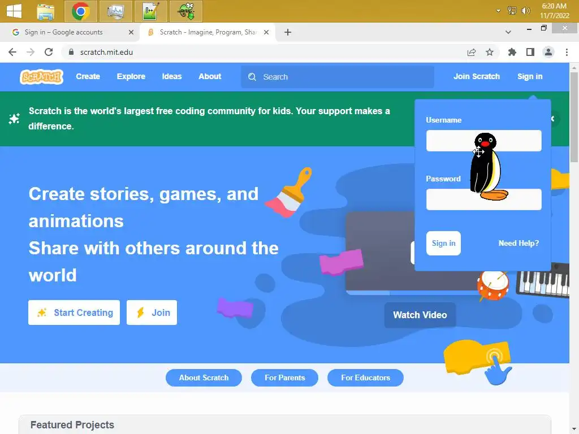
Task: Click the sparkle icon in donation banner
Action: 14,119
